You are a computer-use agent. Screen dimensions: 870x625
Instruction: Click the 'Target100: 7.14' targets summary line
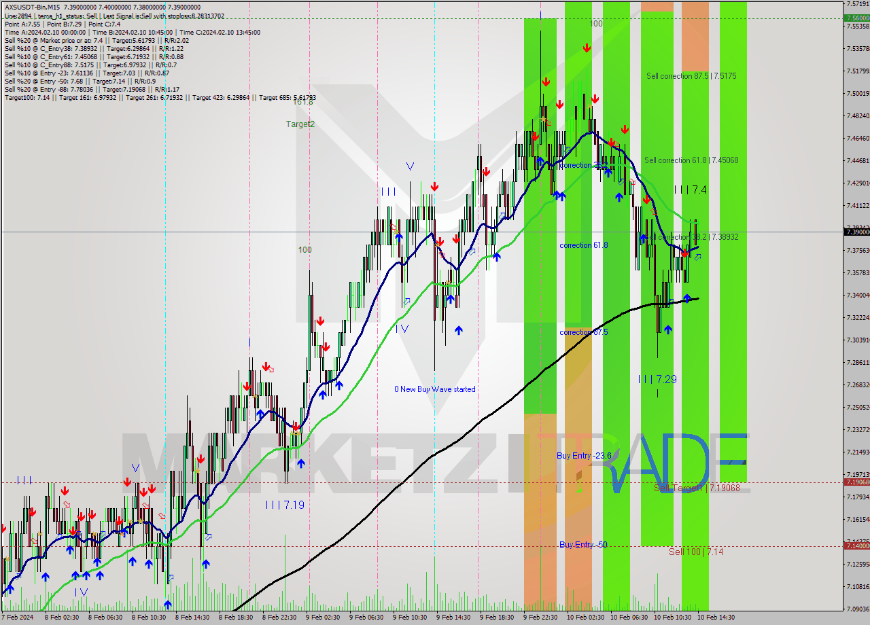coord(160,98)
